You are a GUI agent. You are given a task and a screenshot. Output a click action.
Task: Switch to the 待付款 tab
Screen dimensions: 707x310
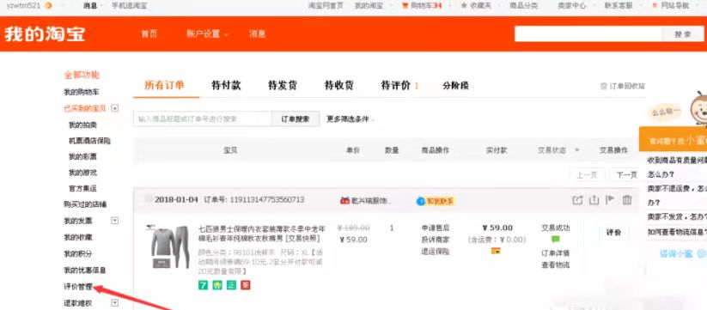(x=226, y=85)
